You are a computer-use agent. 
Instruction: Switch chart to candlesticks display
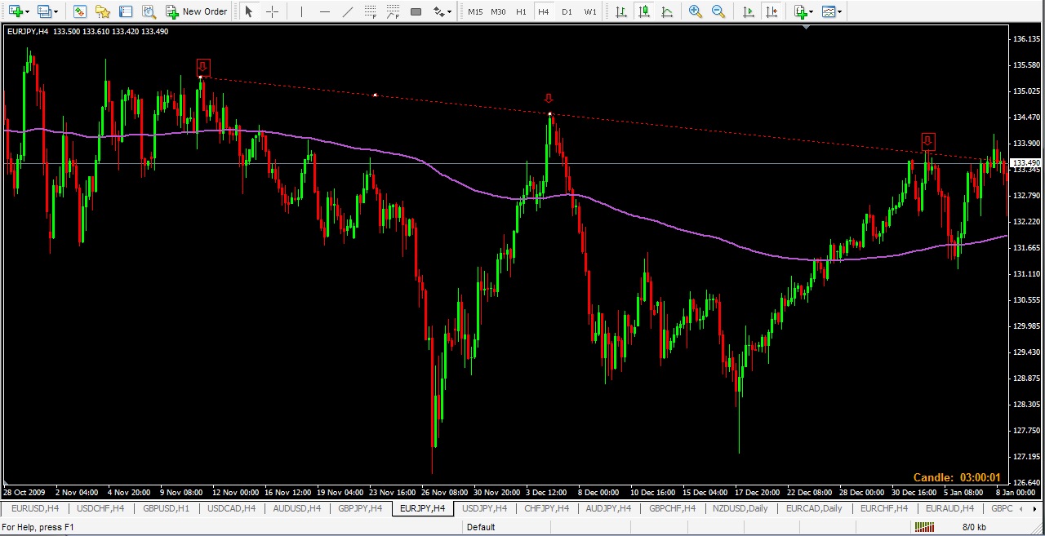[645, 11]
